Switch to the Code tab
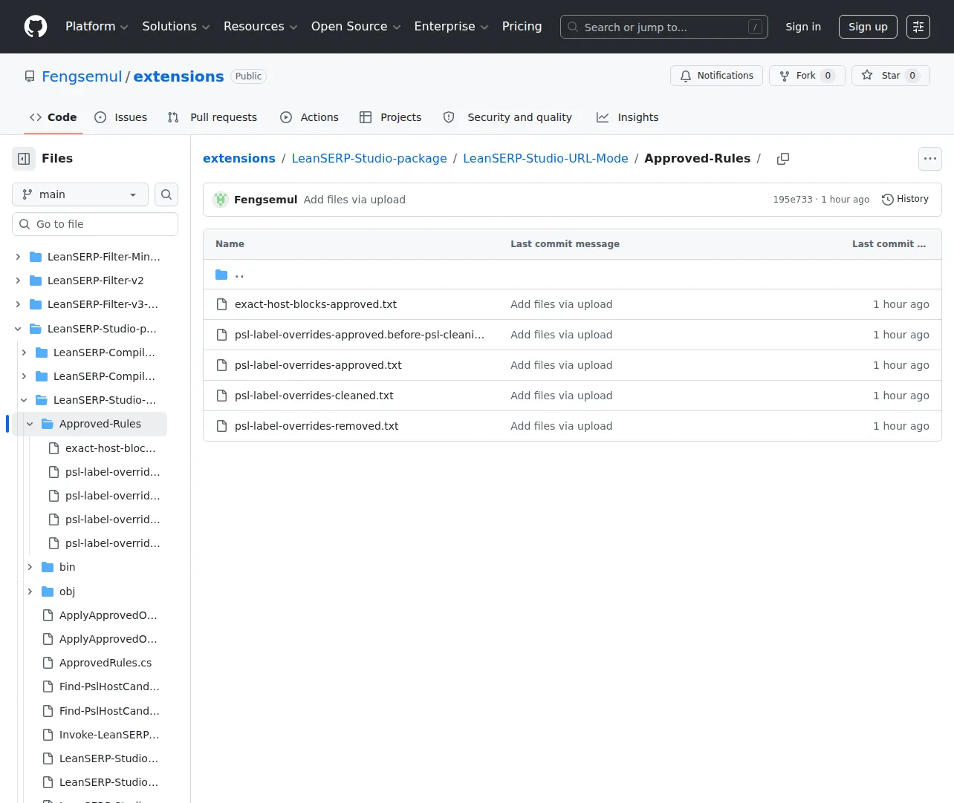 pos(53,117)
